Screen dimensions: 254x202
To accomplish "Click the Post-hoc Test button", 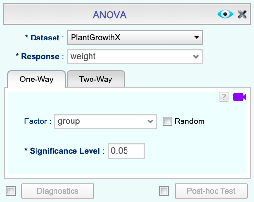I will 211,191.
